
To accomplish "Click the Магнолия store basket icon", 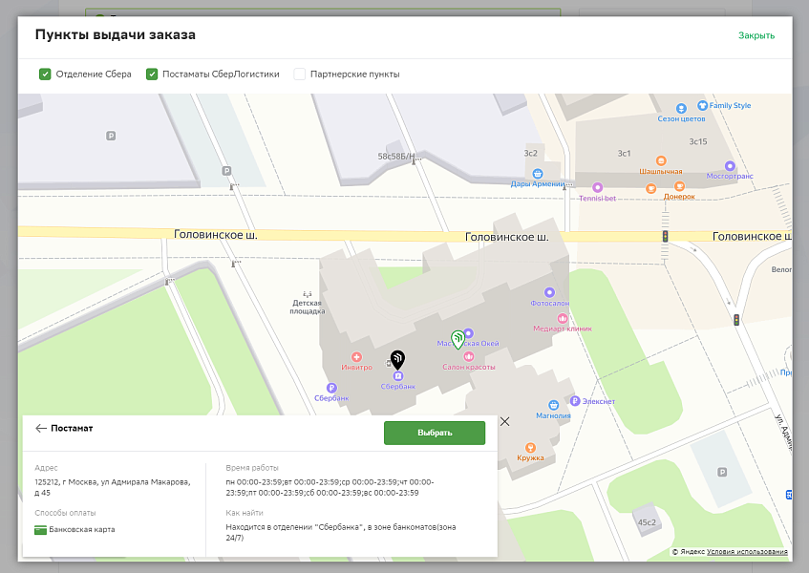I will tap(553, 405).
